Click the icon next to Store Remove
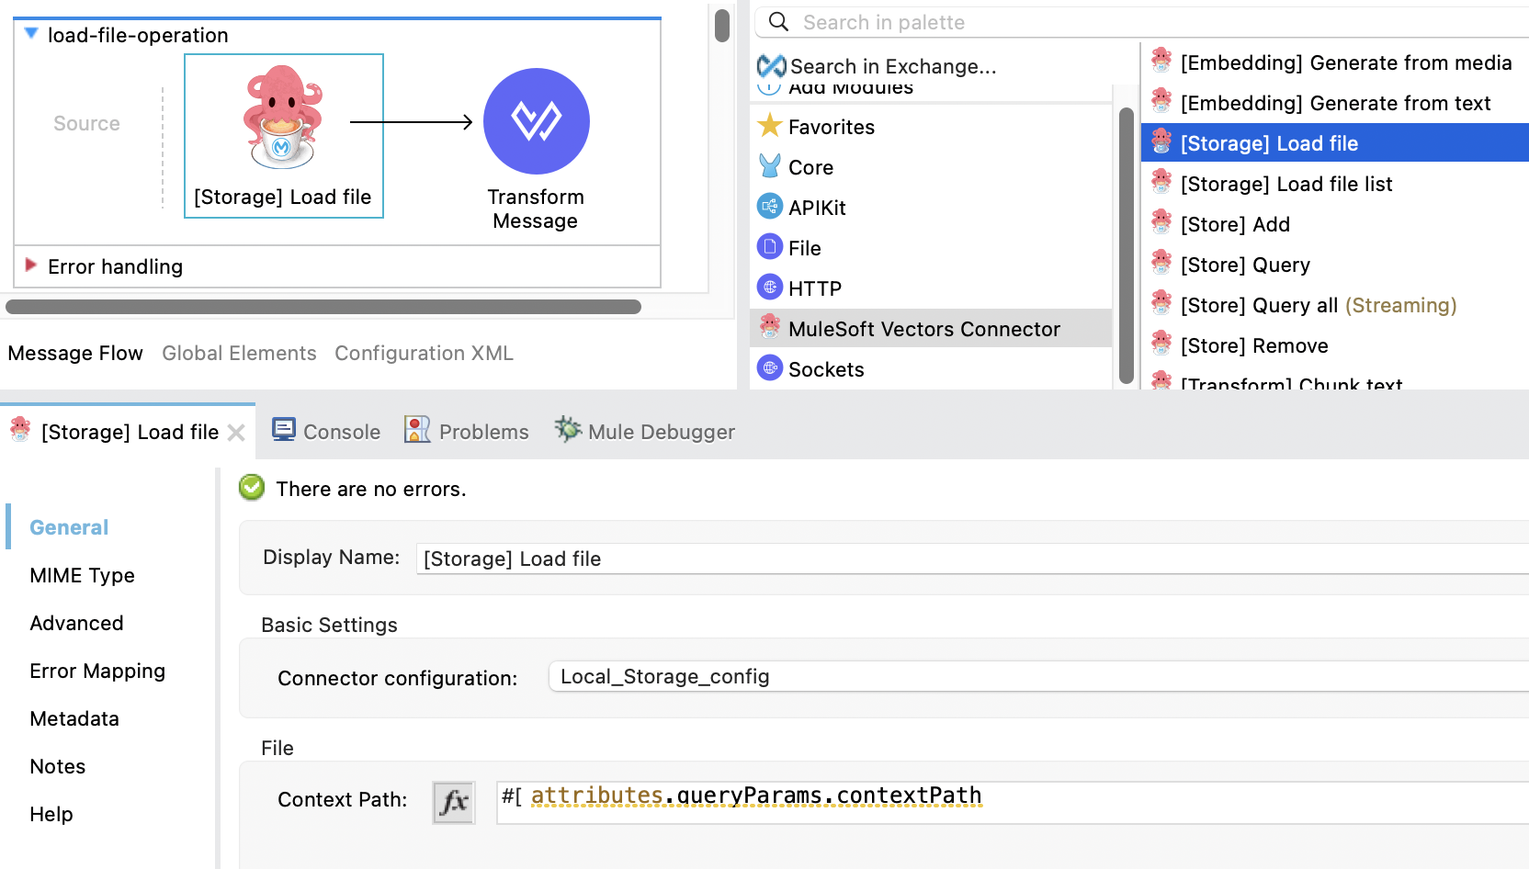The image size is (1529, 869). pos(1161,344)
